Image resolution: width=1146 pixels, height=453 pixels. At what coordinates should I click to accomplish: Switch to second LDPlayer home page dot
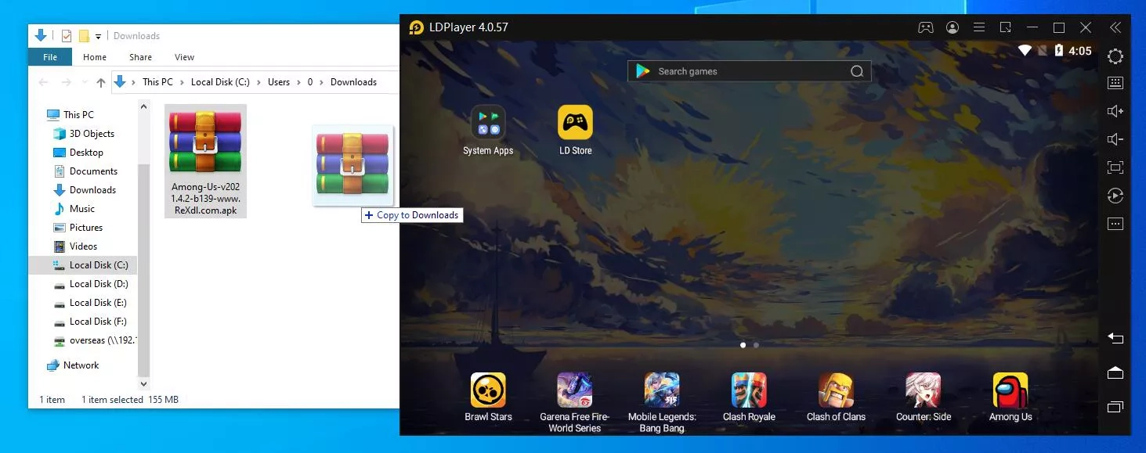[x=756, y=345]
